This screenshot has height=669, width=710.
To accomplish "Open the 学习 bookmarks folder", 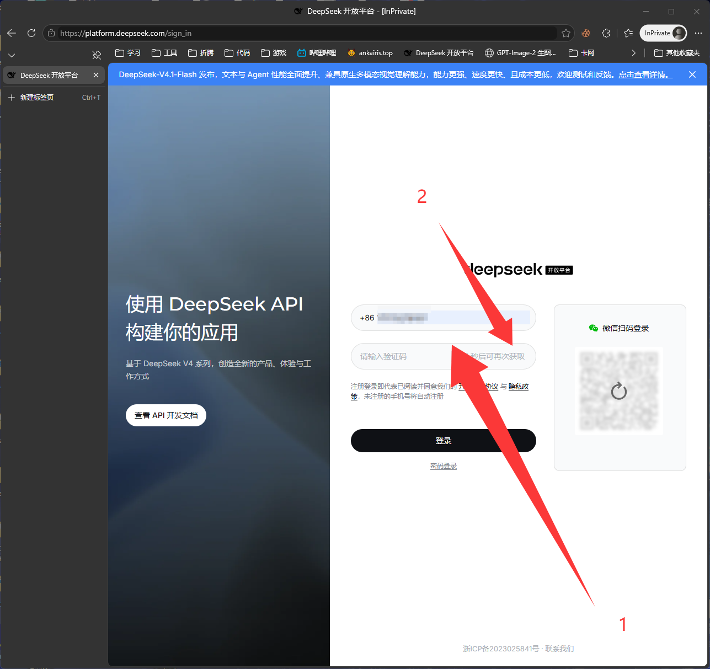I will point(128,53).
